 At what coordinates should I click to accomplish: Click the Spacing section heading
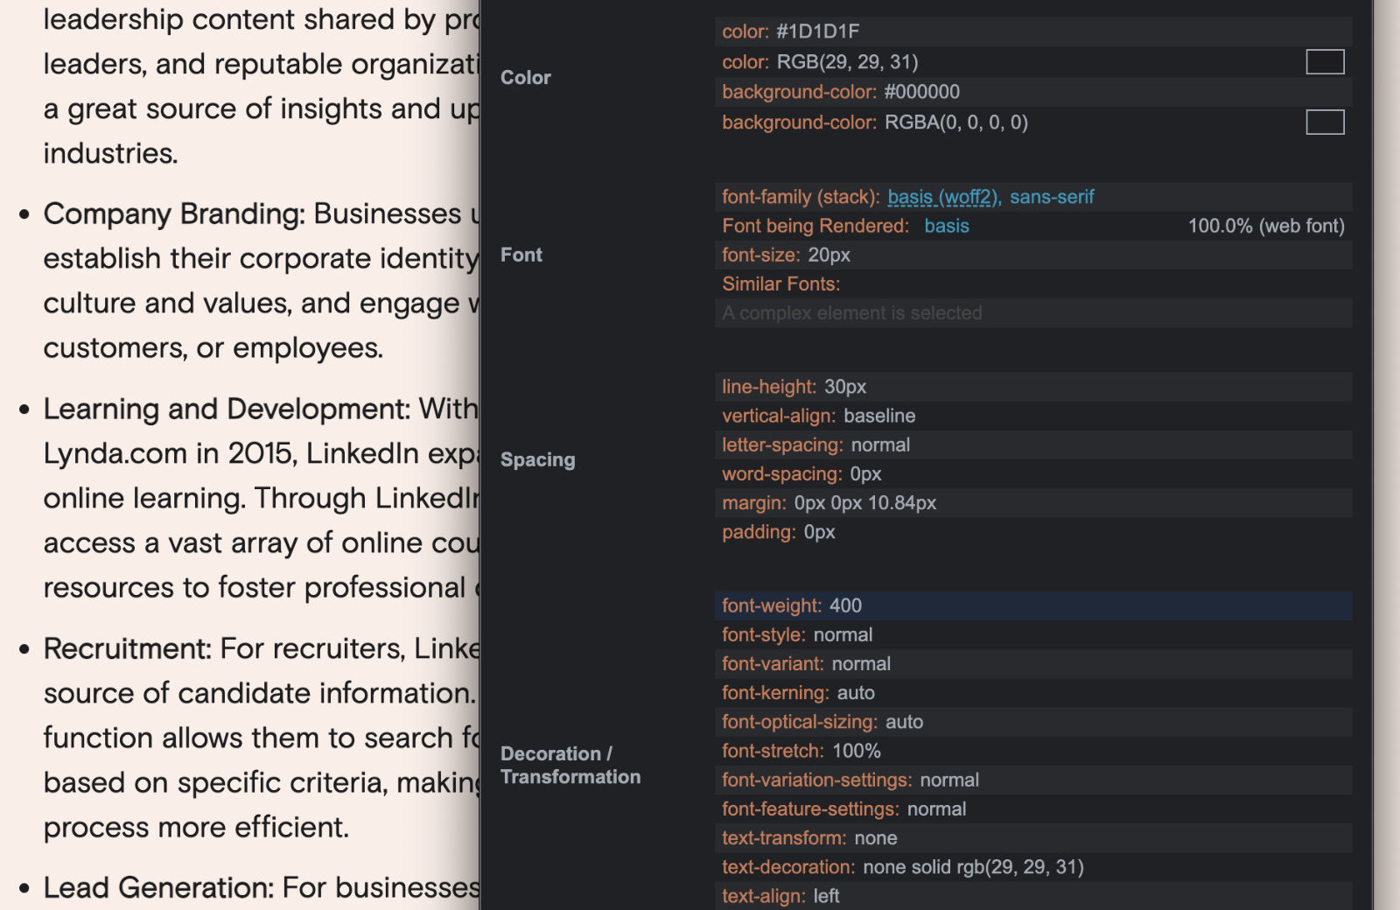pos(538,459)
